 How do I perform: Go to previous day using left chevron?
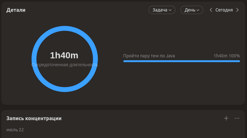click(x=211, y=10)
